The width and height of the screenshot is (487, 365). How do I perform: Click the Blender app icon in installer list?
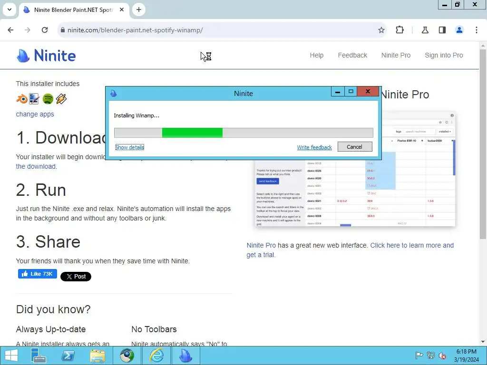22,99
